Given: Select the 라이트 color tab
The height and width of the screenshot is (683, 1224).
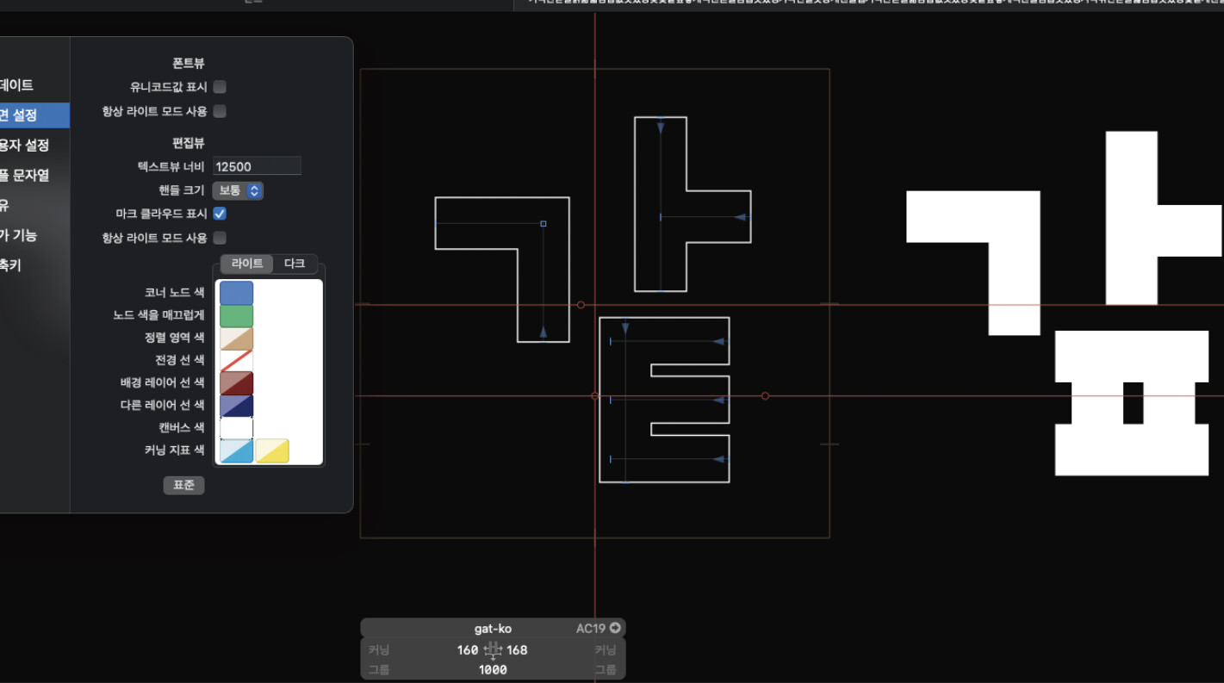Looking at the screenshot, I should 247,264.
